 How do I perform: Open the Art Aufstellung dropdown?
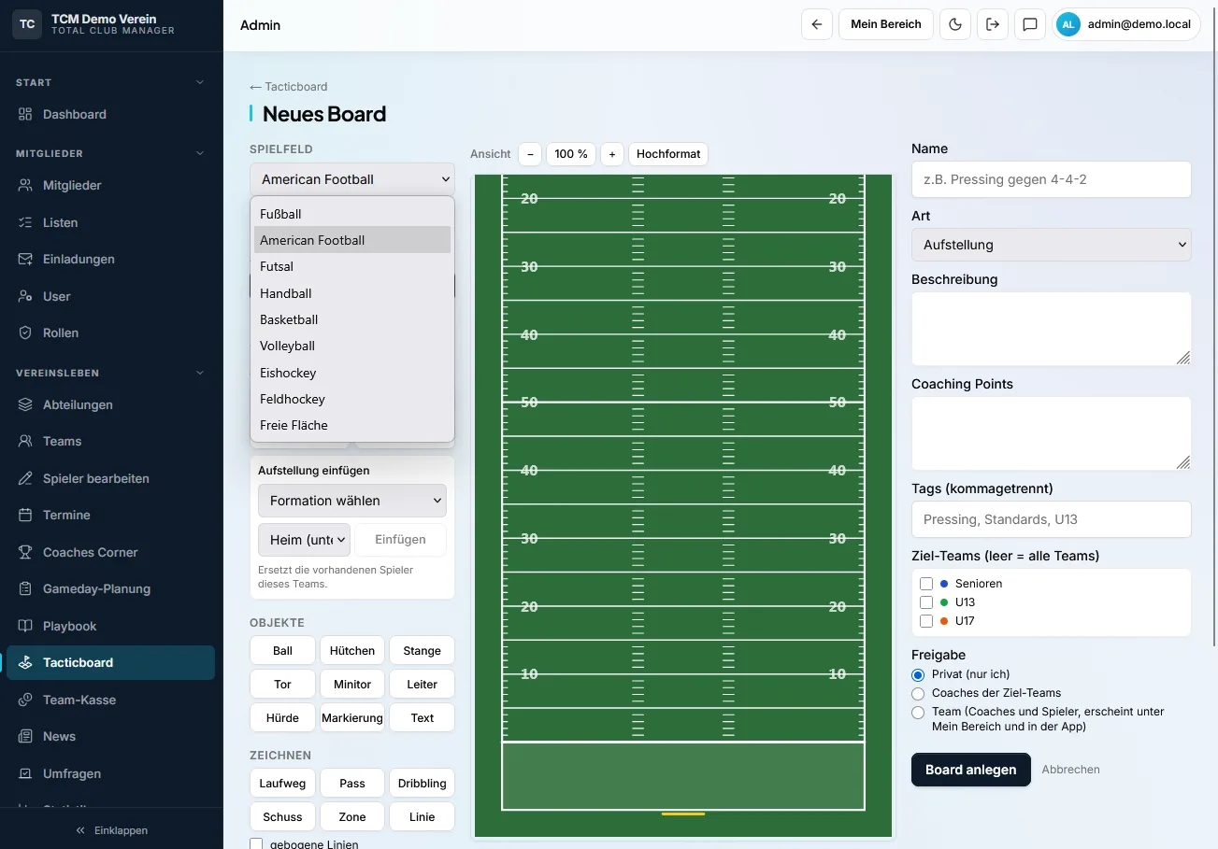[x=1052, y=245]
